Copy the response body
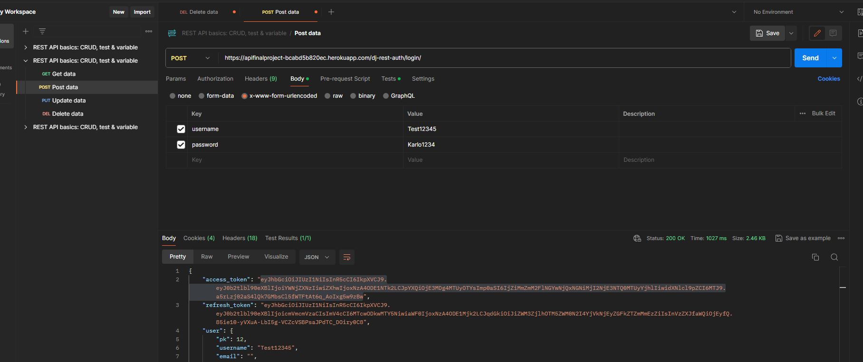 point(815,257)
